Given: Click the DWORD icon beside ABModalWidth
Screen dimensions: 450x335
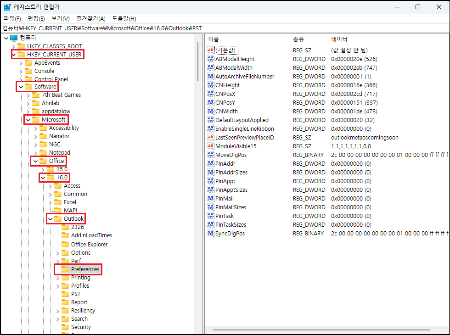Looking at the screenshot, I should point(211,68).
